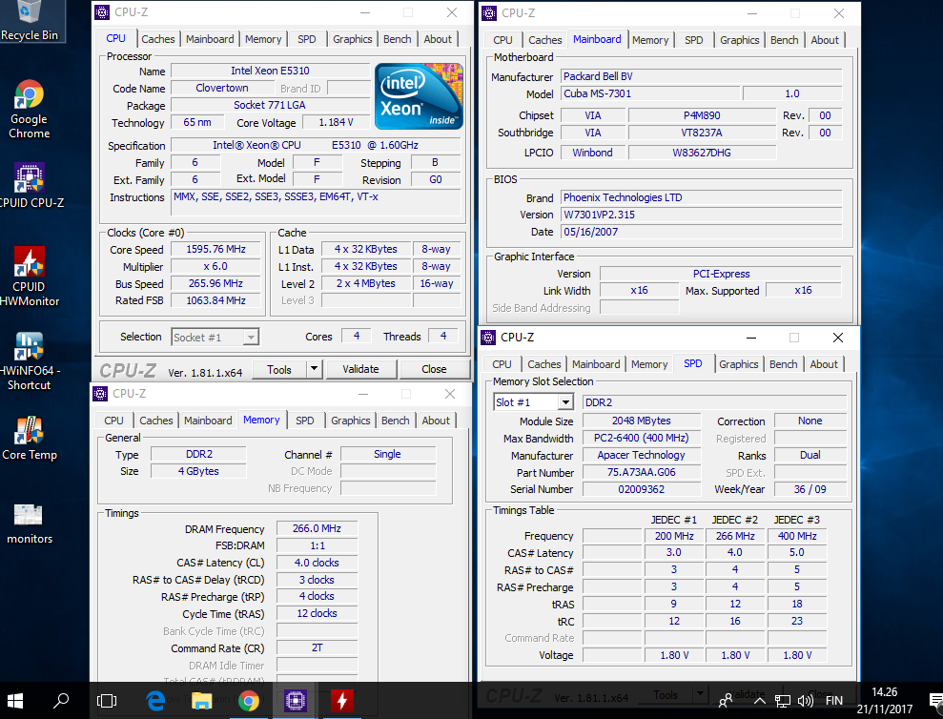Select the HWMonitor lightning taskbar icon

pyautogui.click(x=341, y=700)
